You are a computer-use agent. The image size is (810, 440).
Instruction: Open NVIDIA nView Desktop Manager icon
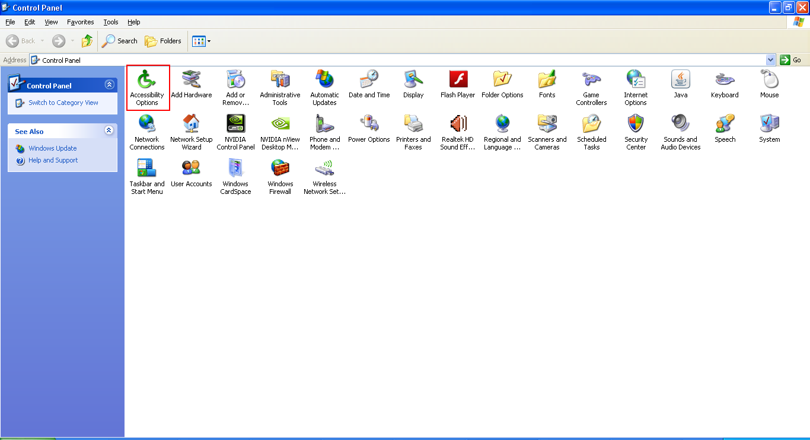click(280, 132)
